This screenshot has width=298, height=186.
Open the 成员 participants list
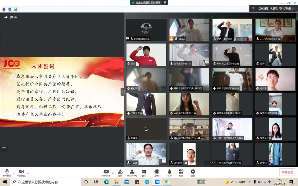click(132, 173)
